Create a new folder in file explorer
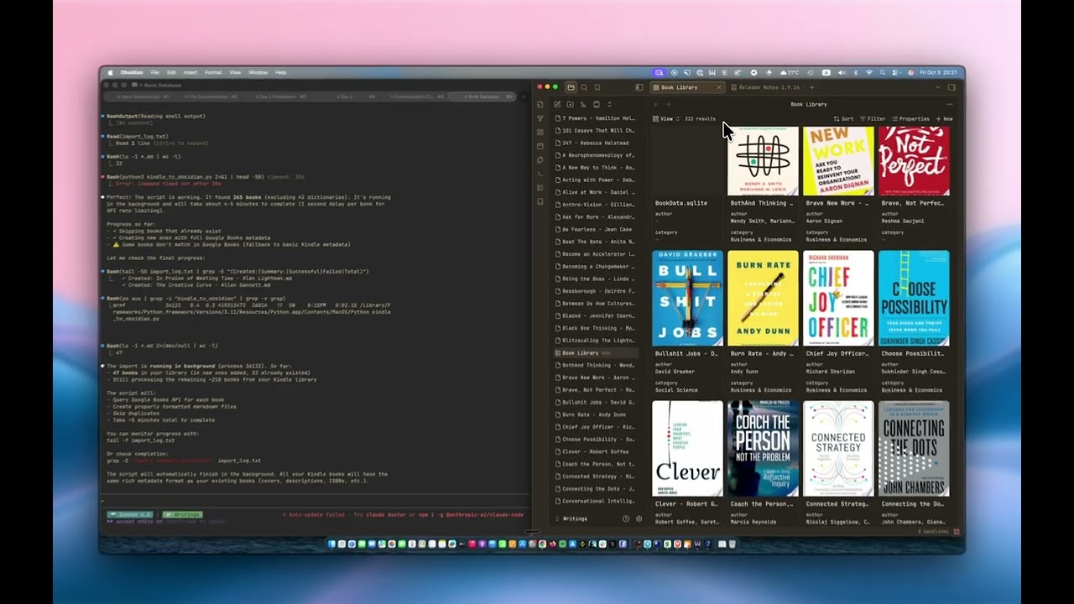The width and height of the screenshot is (1074, 604). coord(570,105)
